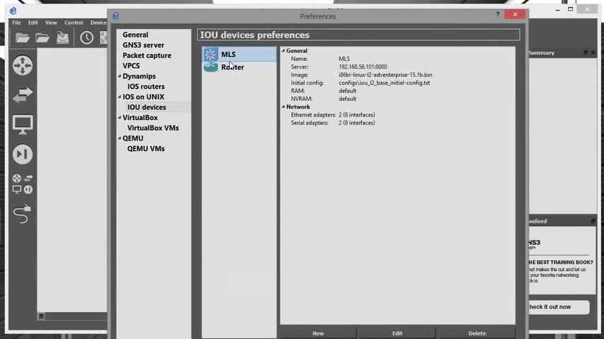Click the MLS switch icon in list
604x339 pixels.
tap(210, 54)
